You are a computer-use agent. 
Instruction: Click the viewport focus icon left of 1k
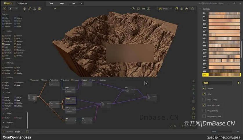pyautogui.click(x=4, y=9)
